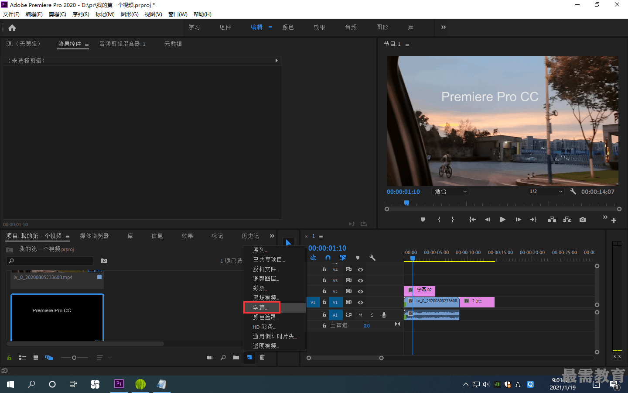628x393 pixels.
Task: Hide track V1 with eye icon
Action: [x=361, y=302]
